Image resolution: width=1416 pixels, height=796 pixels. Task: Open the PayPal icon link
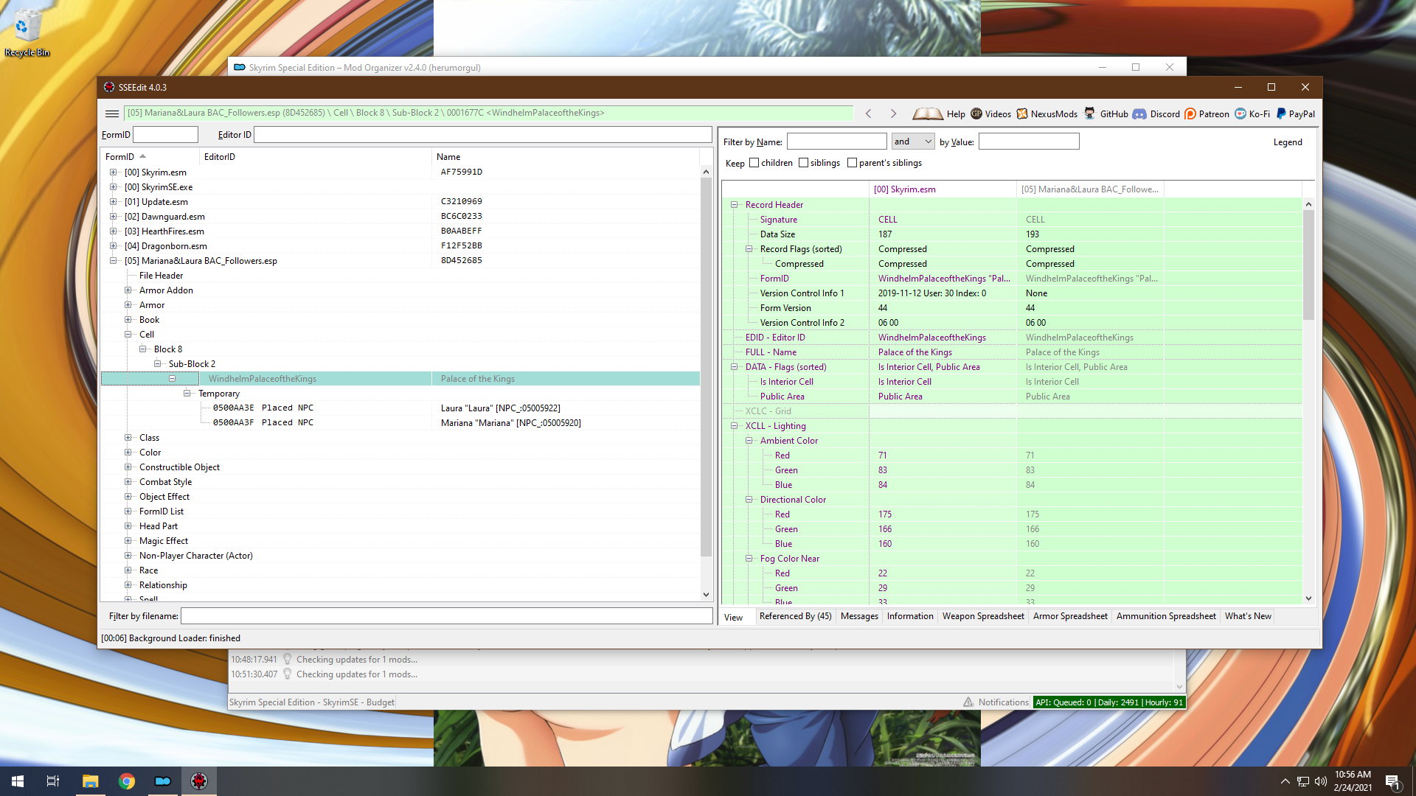[1281, 114]
